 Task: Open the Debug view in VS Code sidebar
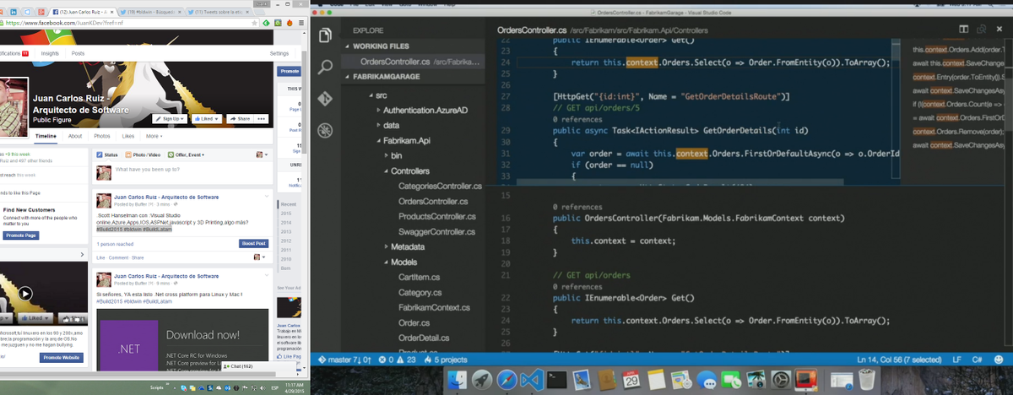(x=325, y=131)
